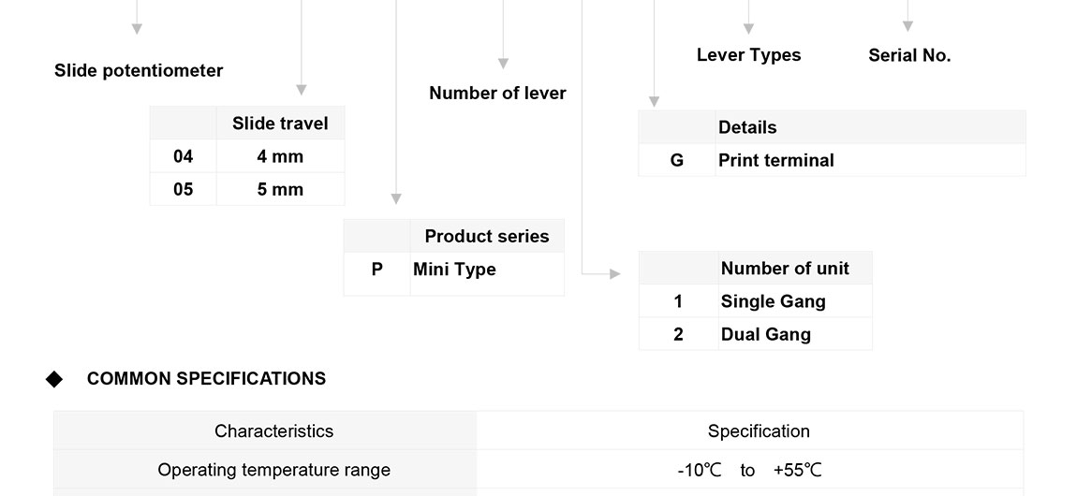Click the Operating temperature range row label
The image size is (1077, 496).
273,470
